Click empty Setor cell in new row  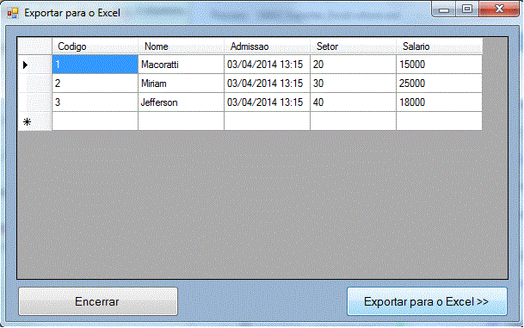(x=353, y=121)
